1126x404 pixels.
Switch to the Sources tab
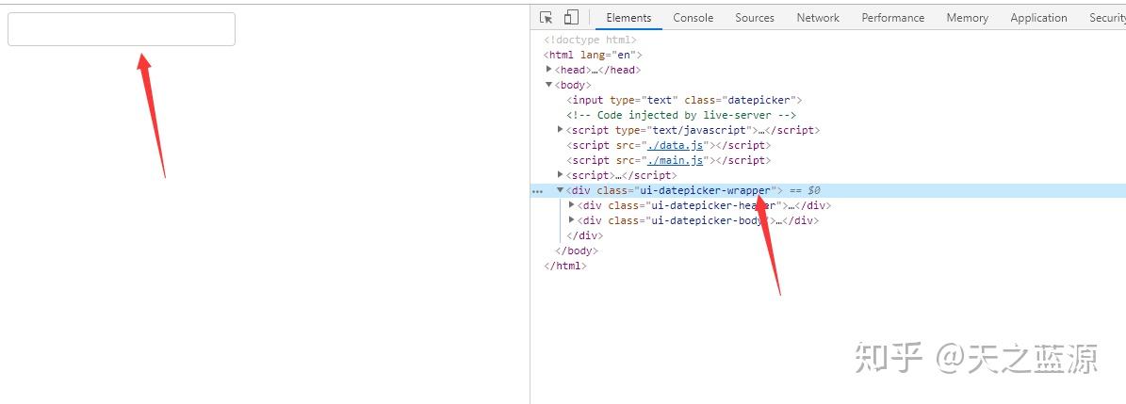755,18
